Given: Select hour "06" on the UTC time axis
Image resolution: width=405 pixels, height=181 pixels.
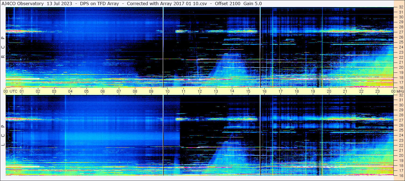Looking at the screenshot, I should pyautogui.click(x=103, y=91).
